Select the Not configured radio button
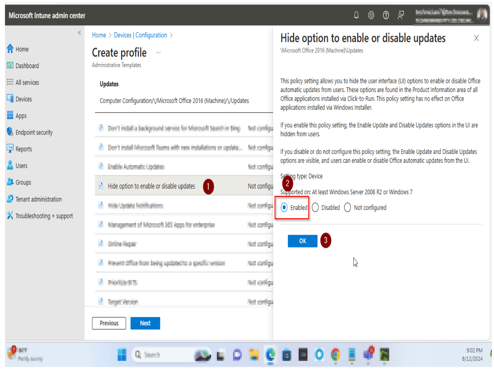 coord(348,207)
